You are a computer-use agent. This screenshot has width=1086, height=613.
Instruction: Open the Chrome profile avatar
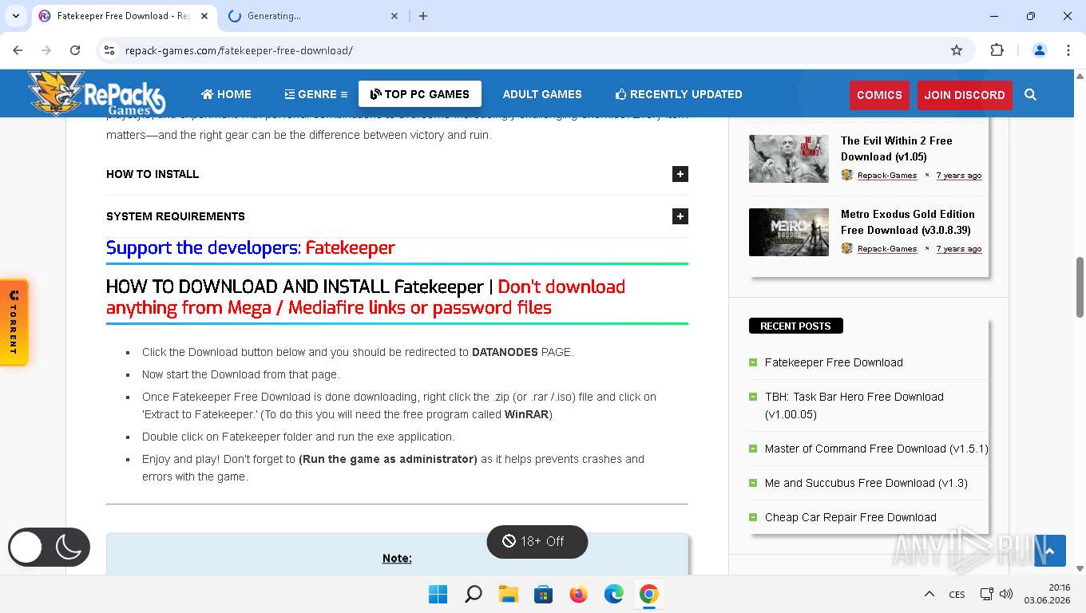tap(1040, 50)
